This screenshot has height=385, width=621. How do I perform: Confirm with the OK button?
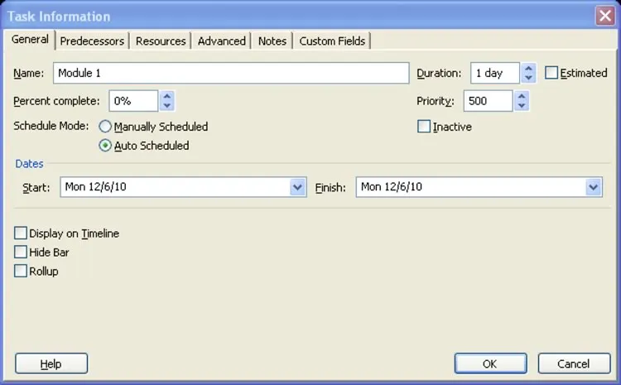(x=490, y=363)
